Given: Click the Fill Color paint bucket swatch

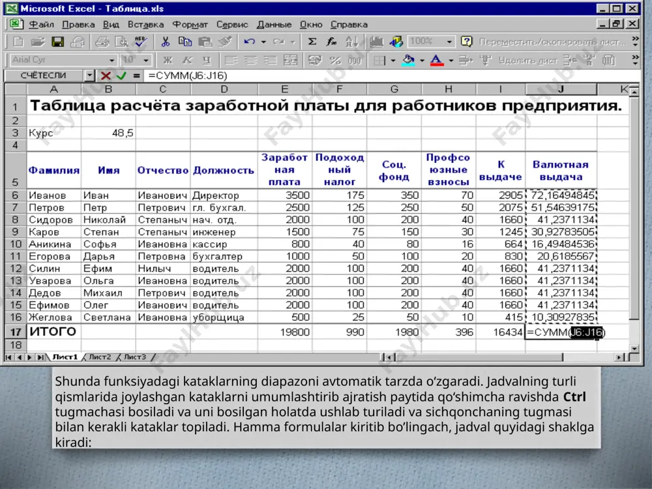Looking at the screenshot, I should pos(408,61).
